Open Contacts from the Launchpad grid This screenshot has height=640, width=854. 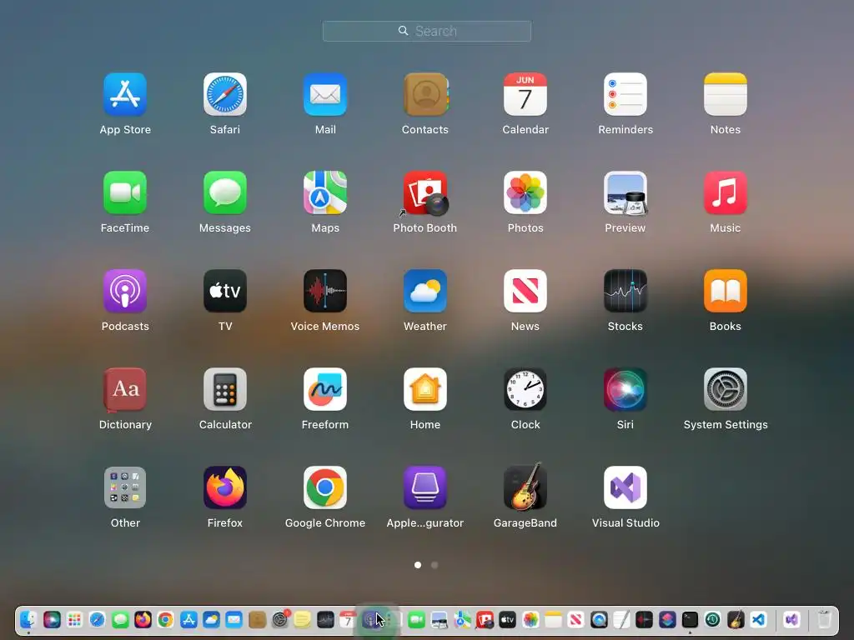click(425, 95)
